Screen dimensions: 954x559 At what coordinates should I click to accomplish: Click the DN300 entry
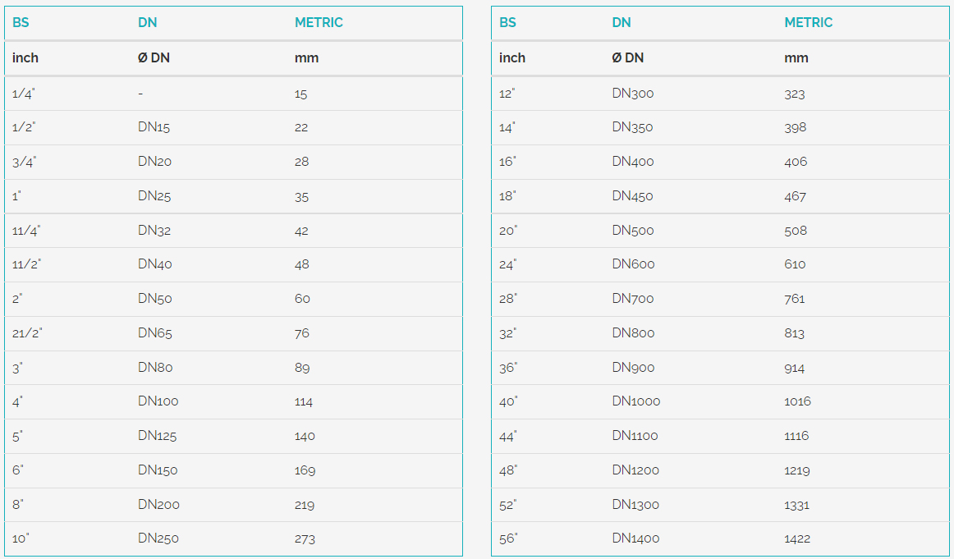pos(633,94)
